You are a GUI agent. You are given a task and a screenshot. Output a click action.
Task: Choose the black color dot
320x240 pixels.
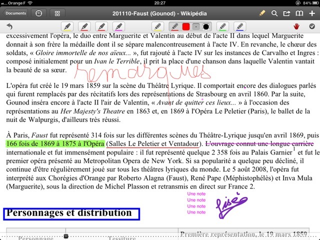(205, 26)
